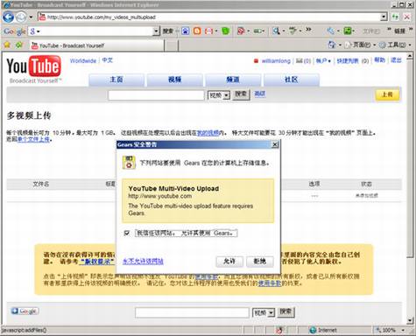416x336 pixels.
Task: Open the williamlong username link
Action: (x=276, y=60)
